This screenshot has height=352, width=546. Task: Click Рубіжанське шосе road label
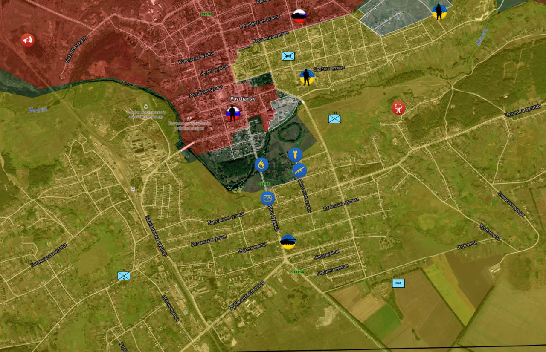coord(247,296)
